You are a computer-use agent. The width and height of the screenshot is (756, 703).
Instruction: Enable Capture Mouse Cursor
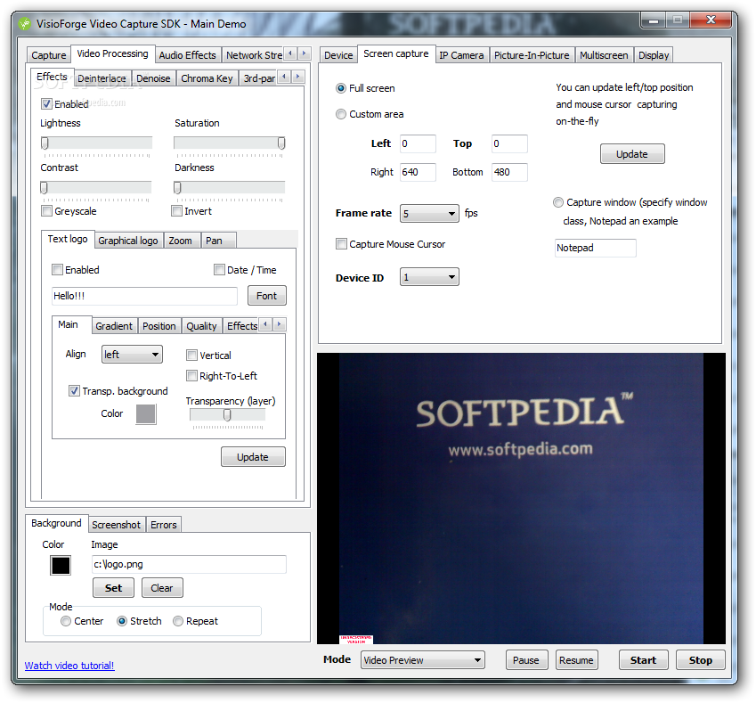pos(341,243)
